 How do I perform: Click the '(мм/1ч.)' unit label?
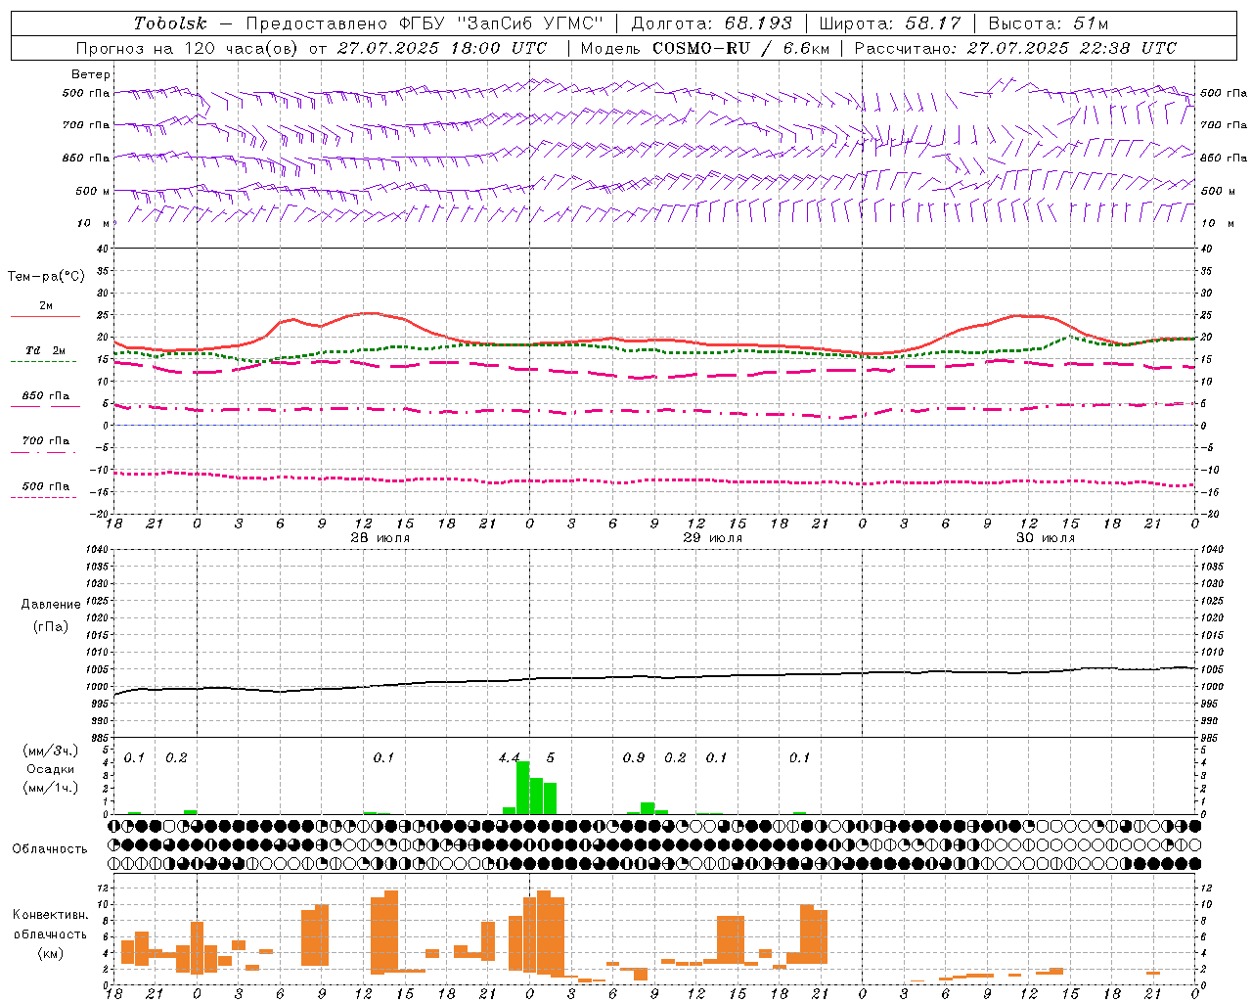(x=51, y=788)
